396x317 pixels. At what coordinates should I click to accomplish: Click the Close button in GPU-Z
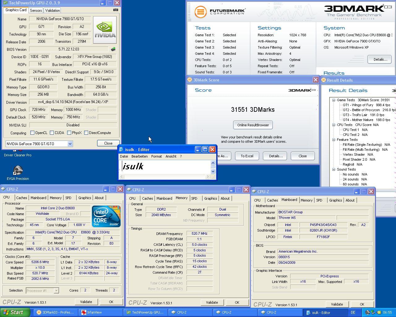(x=108, y=143)
